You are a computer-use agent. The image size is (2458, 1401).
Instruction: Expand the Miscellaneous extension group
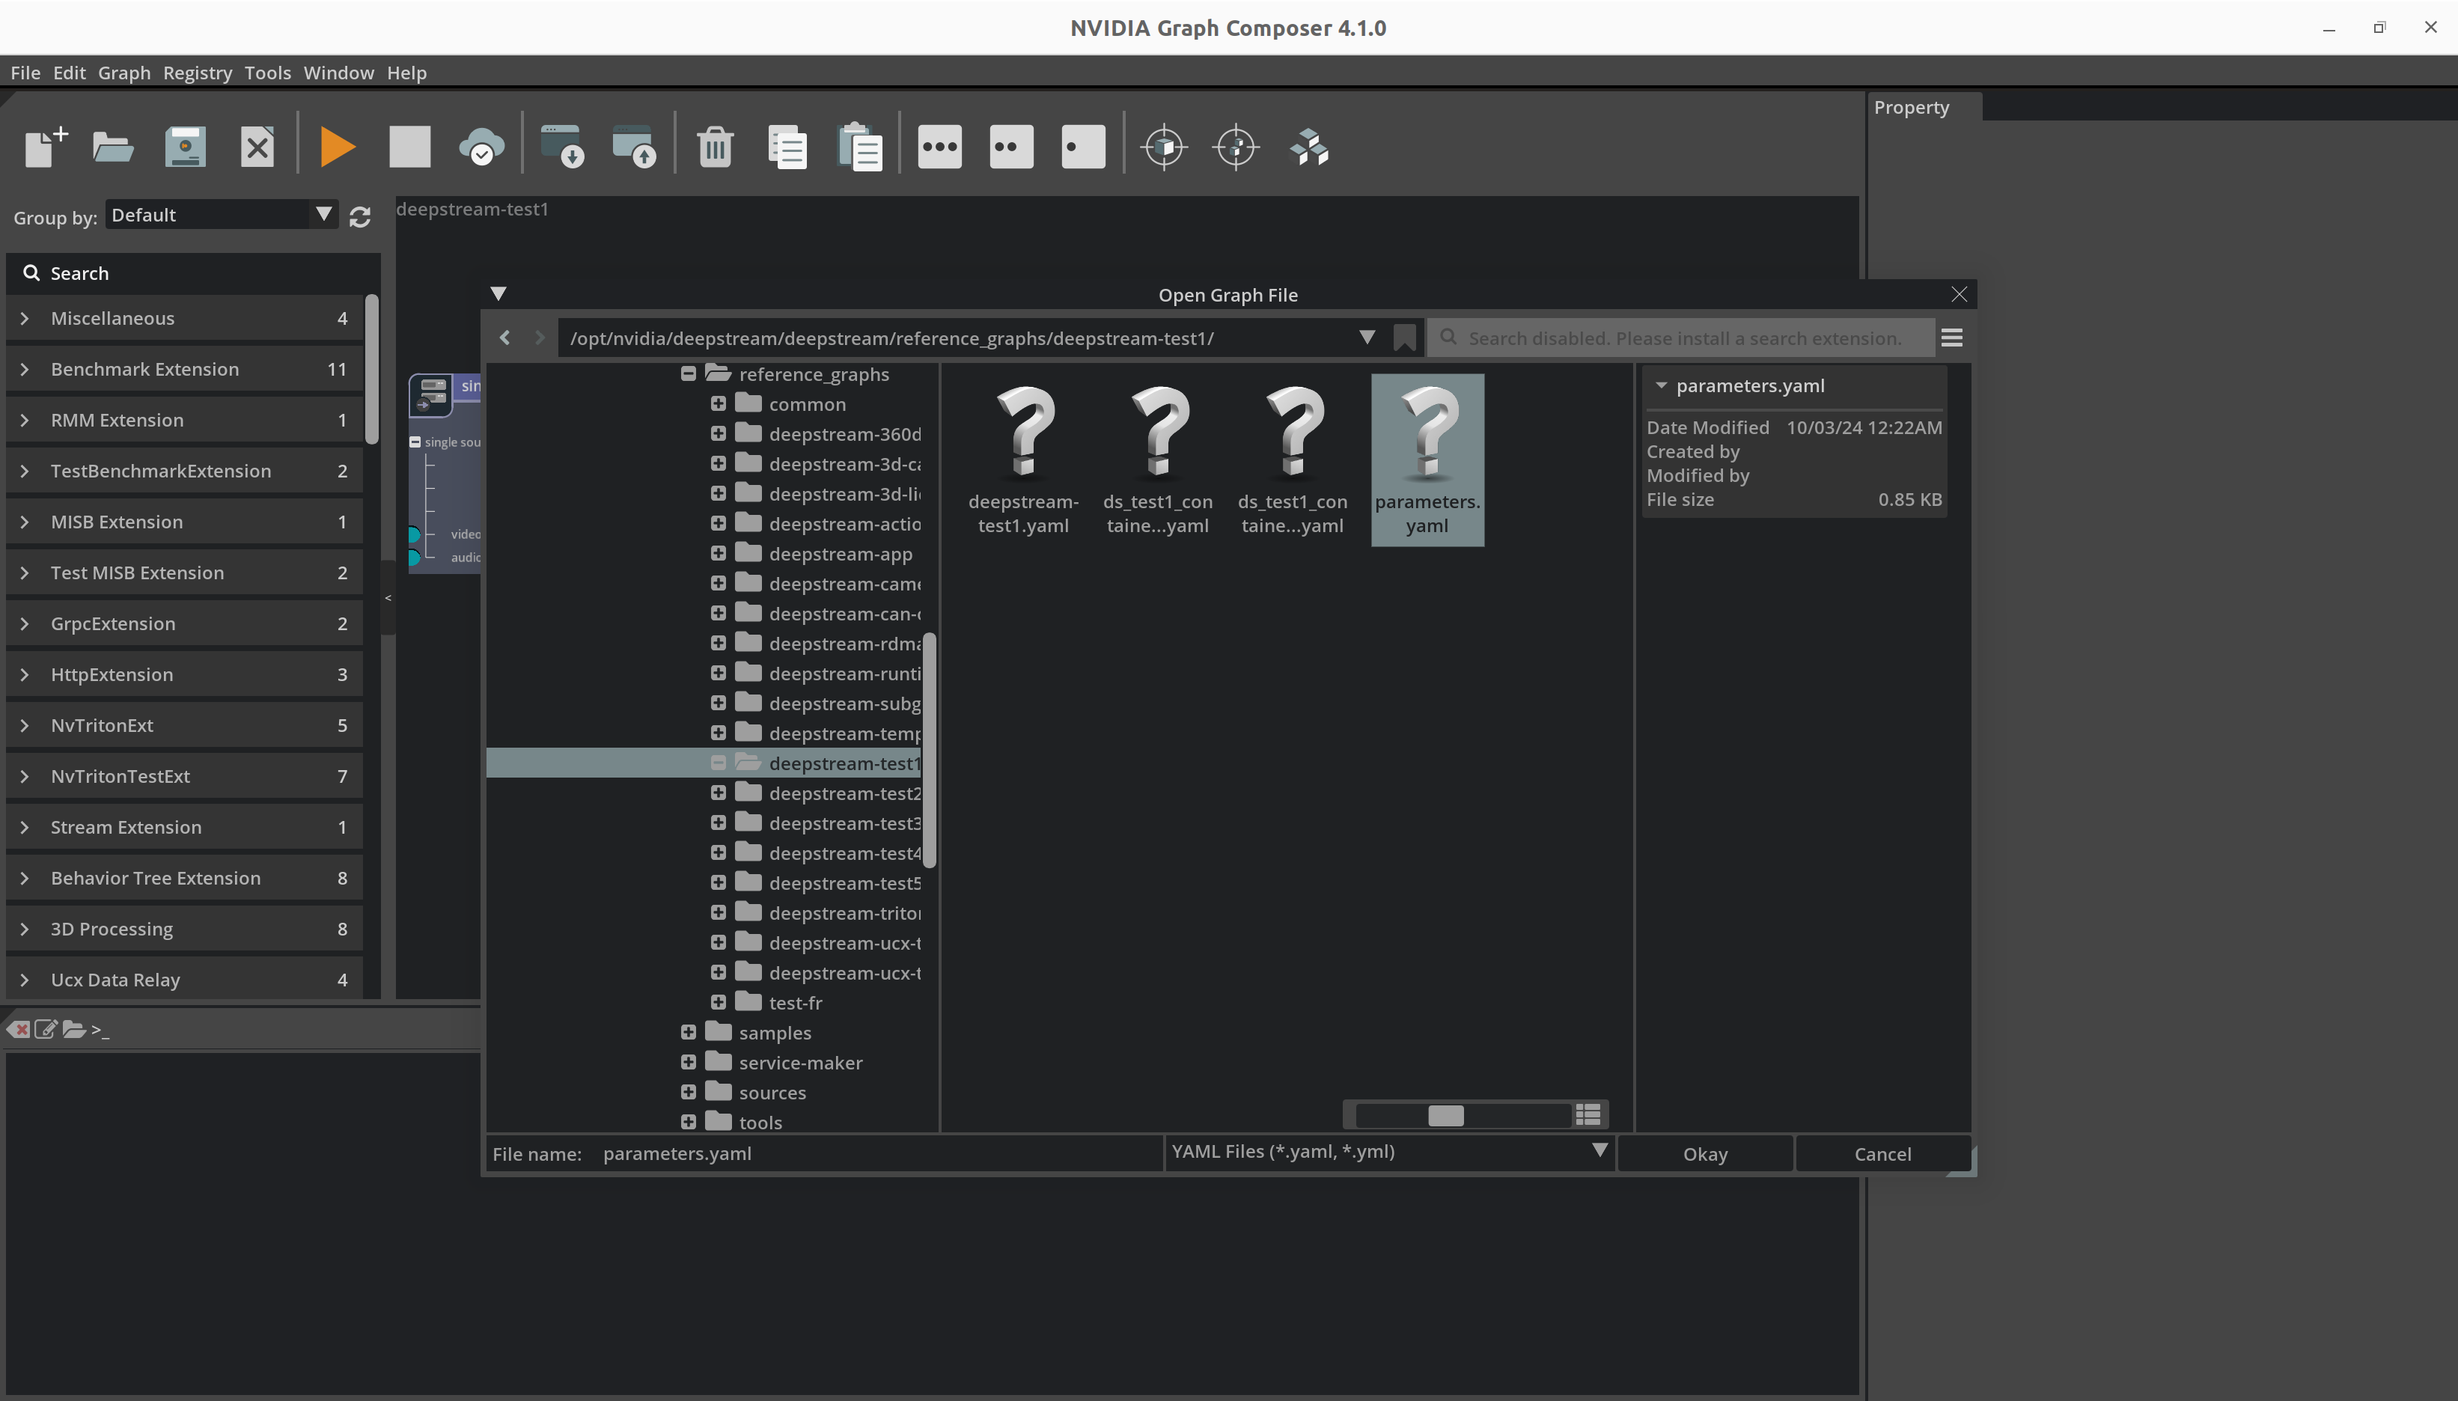click(25, 319)
